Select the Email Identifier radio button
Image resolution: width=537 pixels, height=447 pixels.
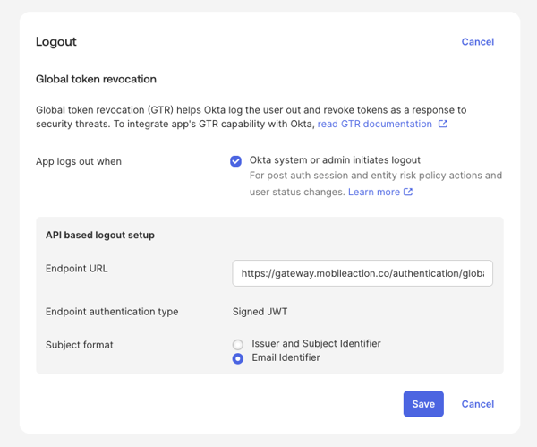[x=237, y=358]
